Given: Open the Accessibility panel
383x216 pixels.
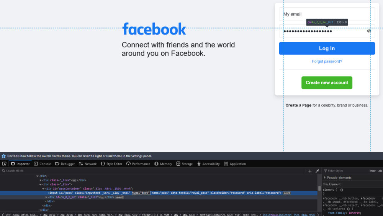Looking at the screenshot, I should (x=208, y=164).
